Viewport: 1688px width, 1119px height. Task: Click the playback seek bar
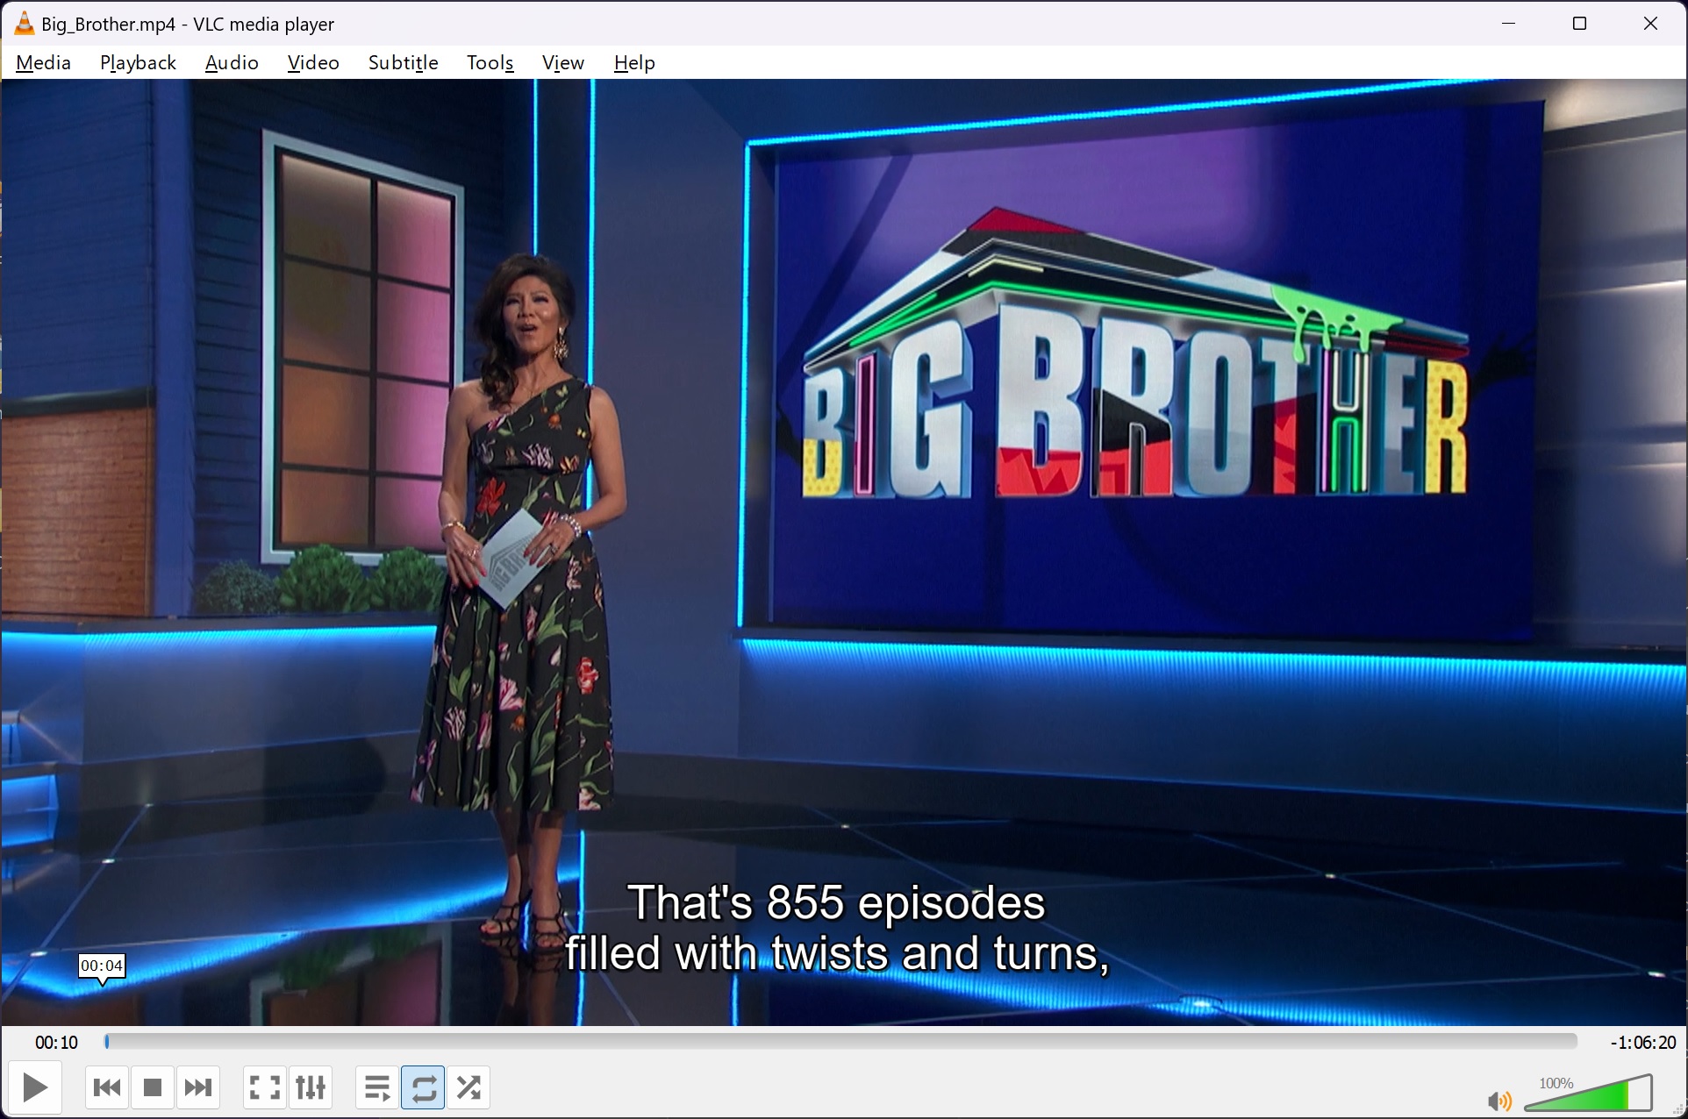coord(840,1042)
